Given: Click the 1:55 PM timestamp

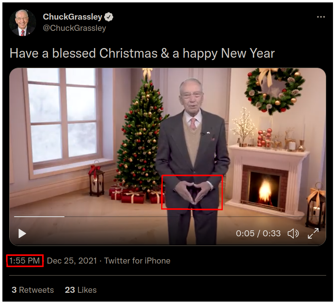Looking at the screenshot, I should 24,261.
